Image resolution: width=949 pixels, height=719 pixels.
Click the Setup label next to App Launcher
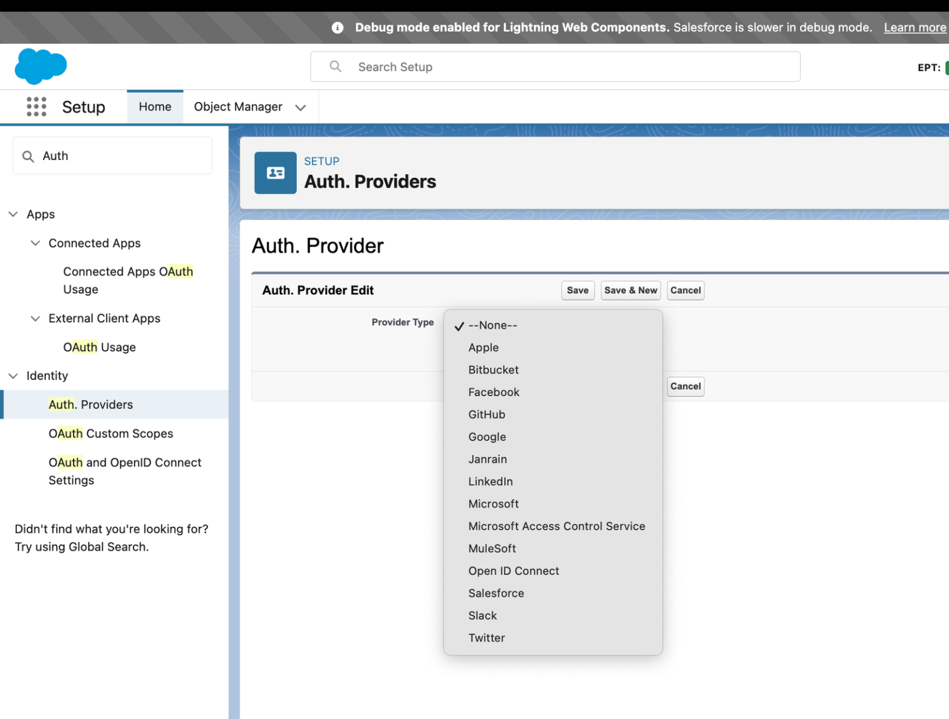[83, 106]
